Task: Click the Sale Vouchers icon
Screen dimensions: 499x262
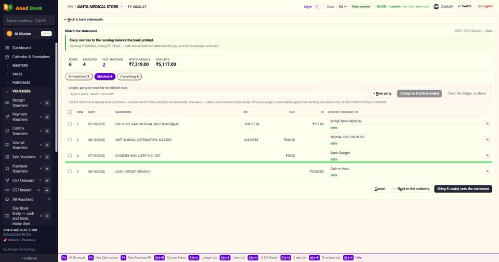Action: click(7, 156)
